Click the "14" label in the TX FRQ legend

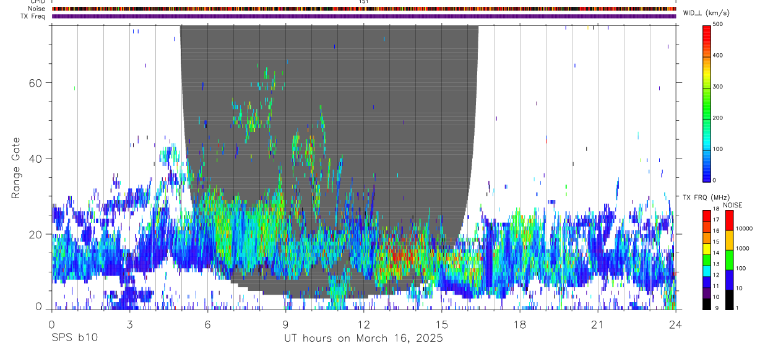[x=716, y=253]
